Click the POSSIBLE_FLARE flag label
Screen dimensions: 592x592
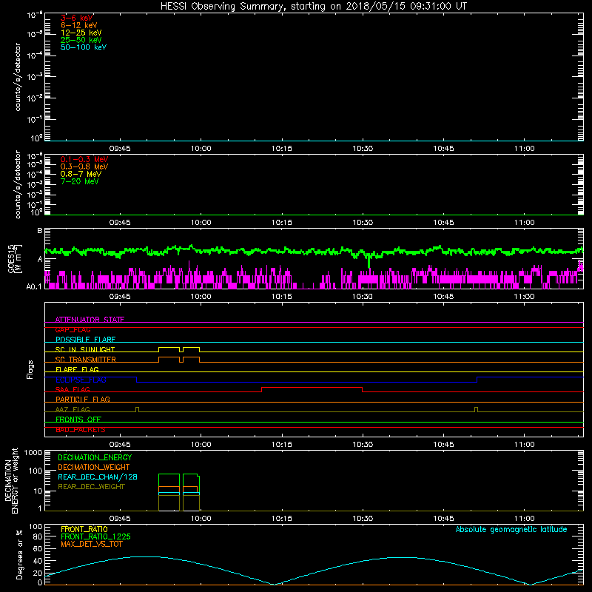[x=85, y=340]
